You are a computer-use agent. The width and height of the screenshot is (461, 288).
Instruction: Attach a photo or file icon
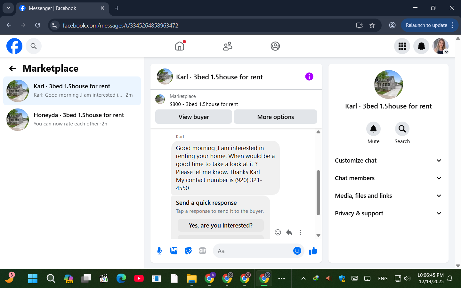click(174, 251)
